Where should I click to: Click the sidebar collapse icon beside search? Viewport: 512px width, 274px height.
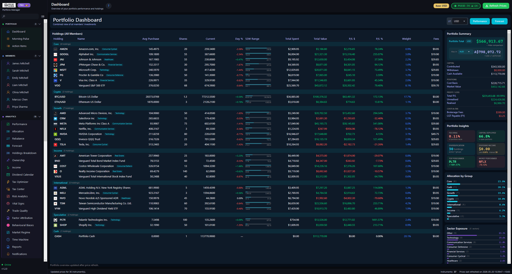point(43,16)
